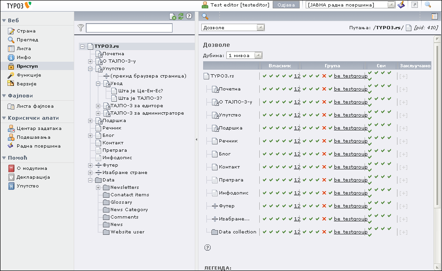Open the Преглед module
442x271 pixels.
tap(27, 40)
